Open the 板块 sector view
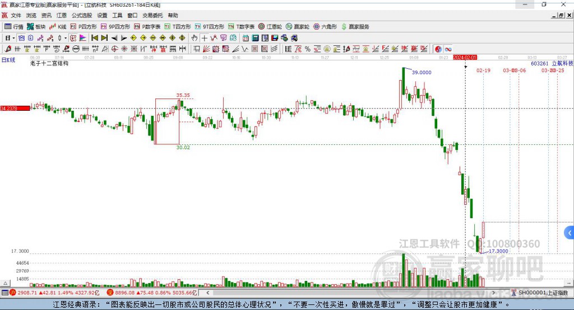The image size is (574, 310). 36,27
